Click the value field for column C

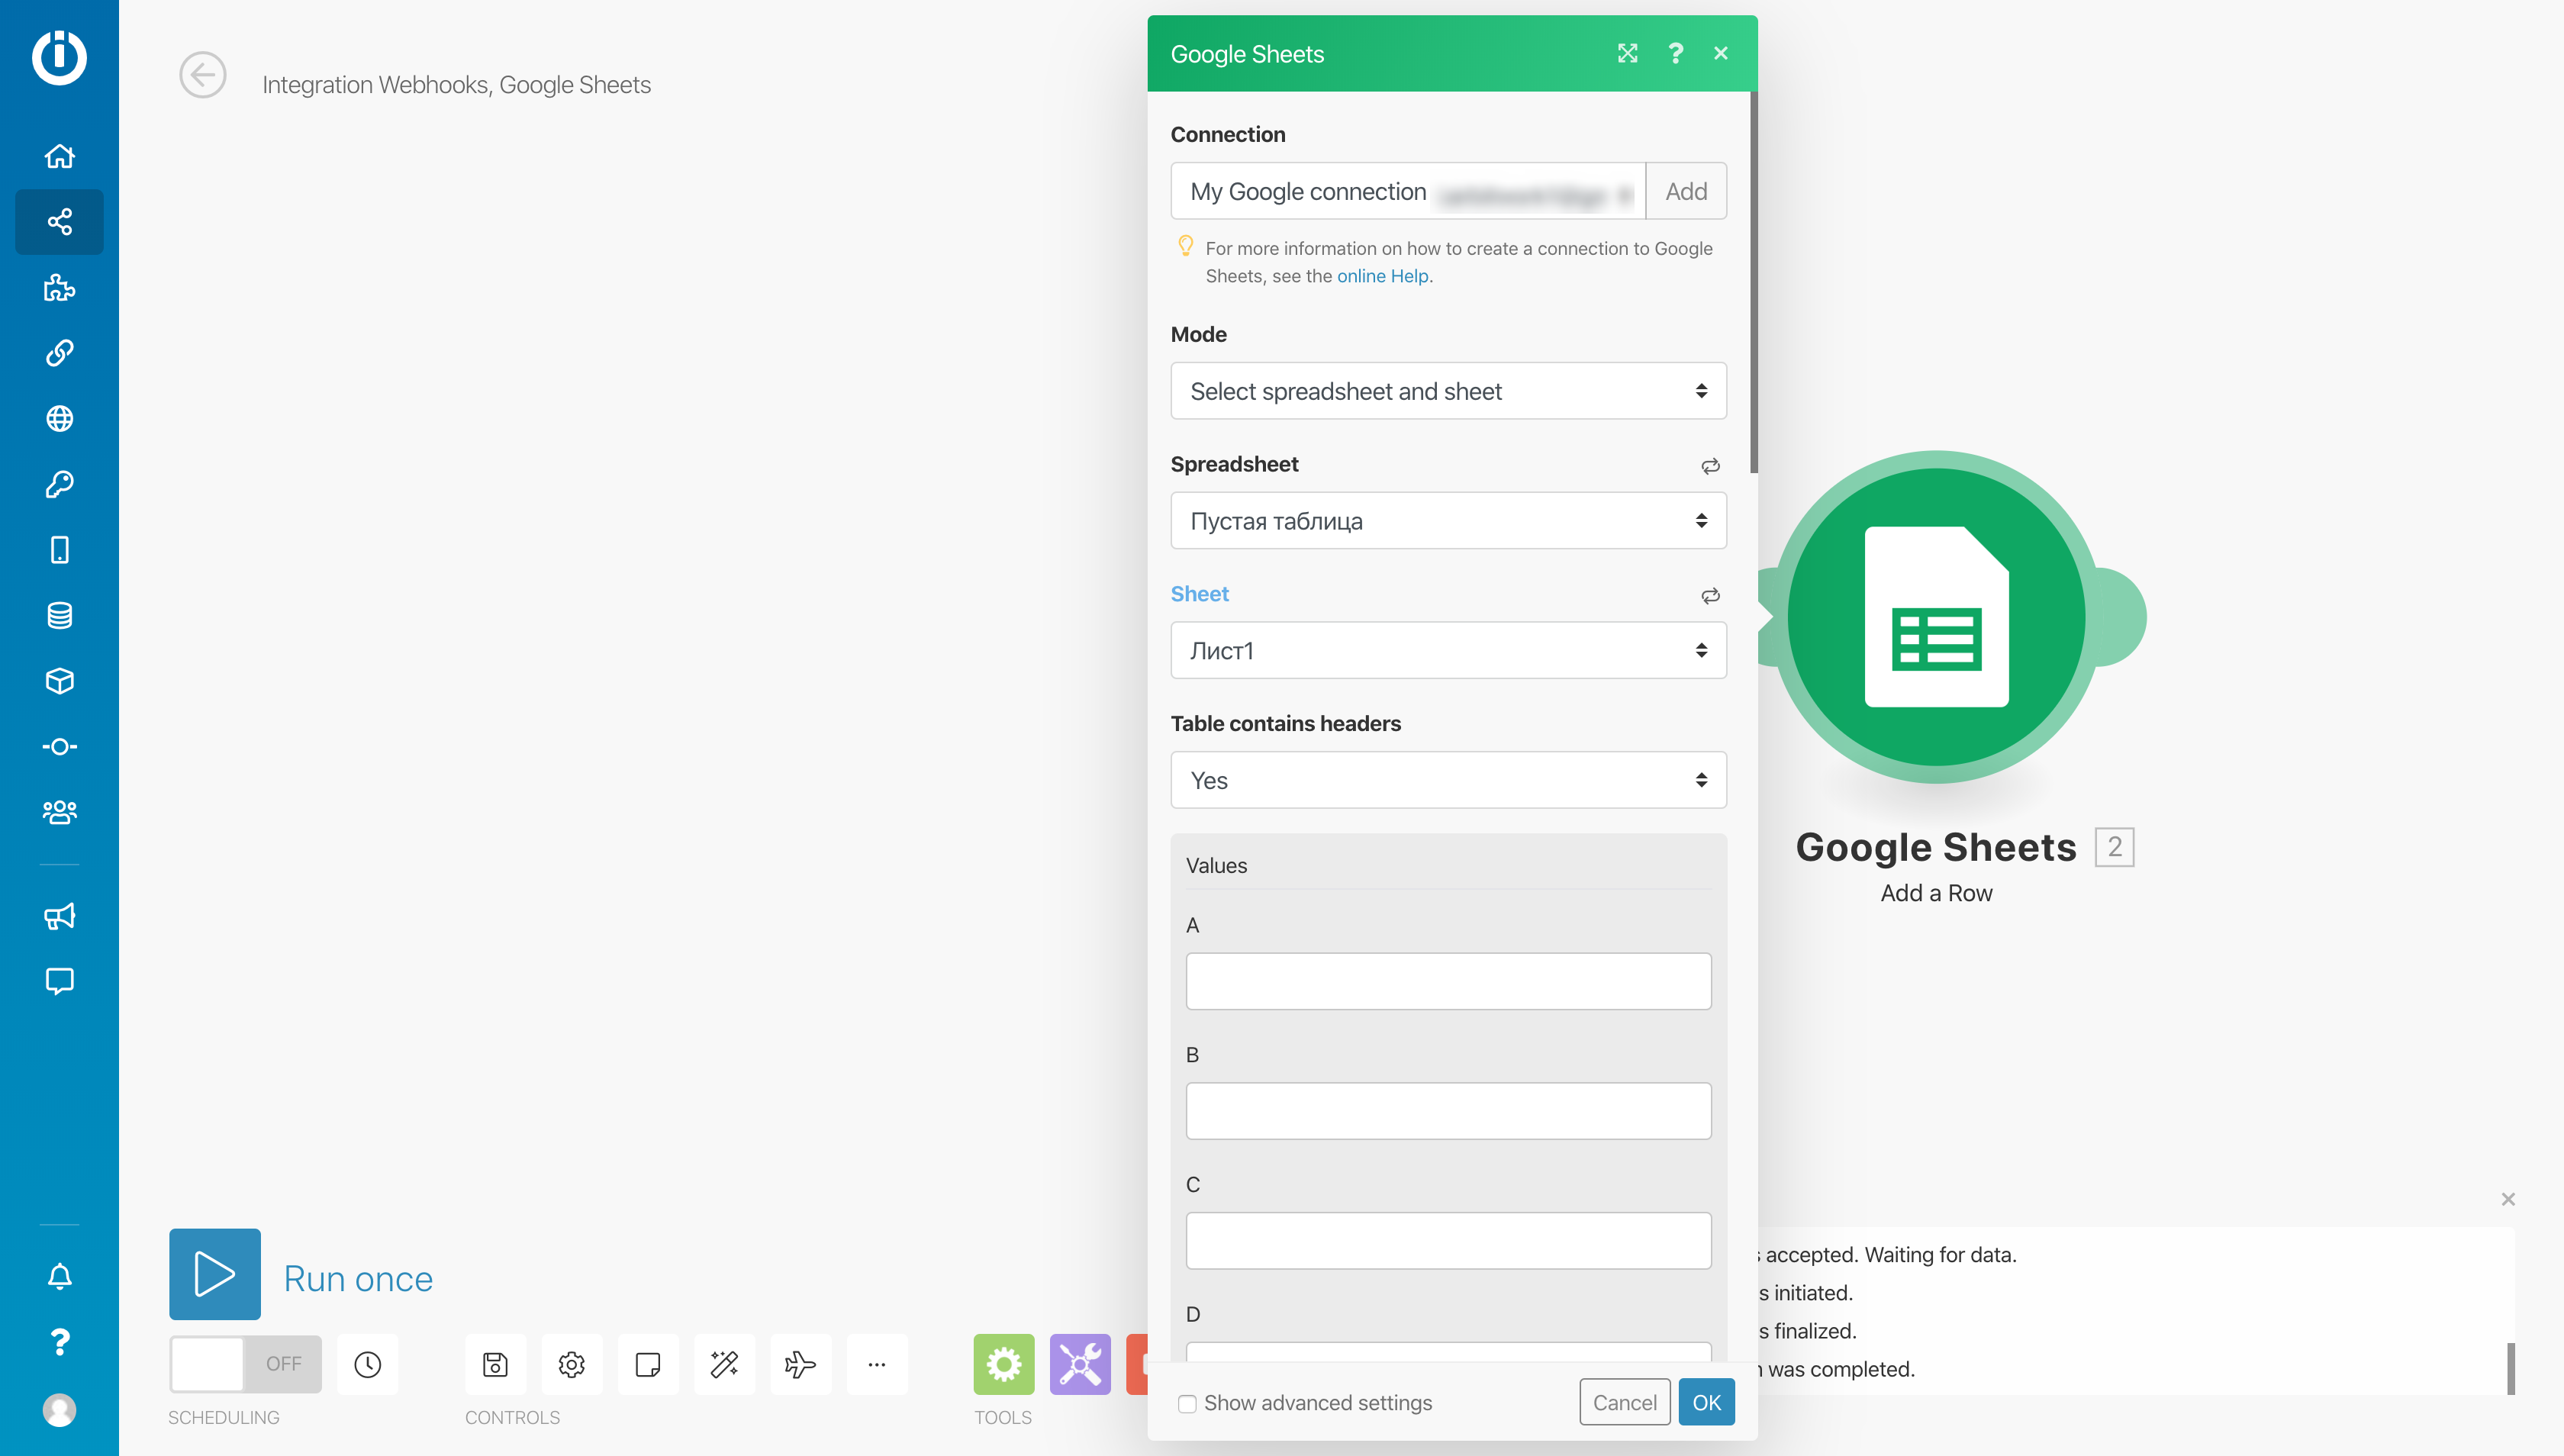pos(1448,1241)
